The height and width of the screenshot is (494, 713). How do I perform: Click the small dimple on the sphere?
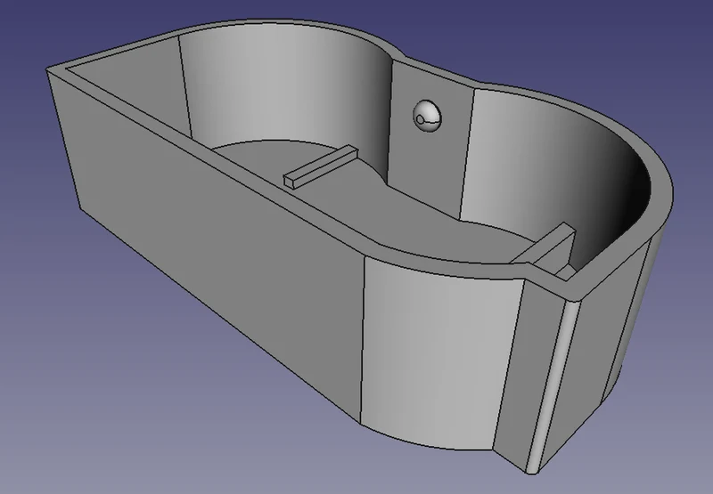click(419, 120)
